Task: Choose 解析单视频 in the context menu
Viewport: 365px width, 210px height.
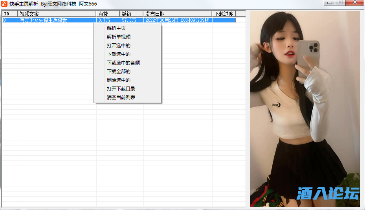Action: click(119, 37)
